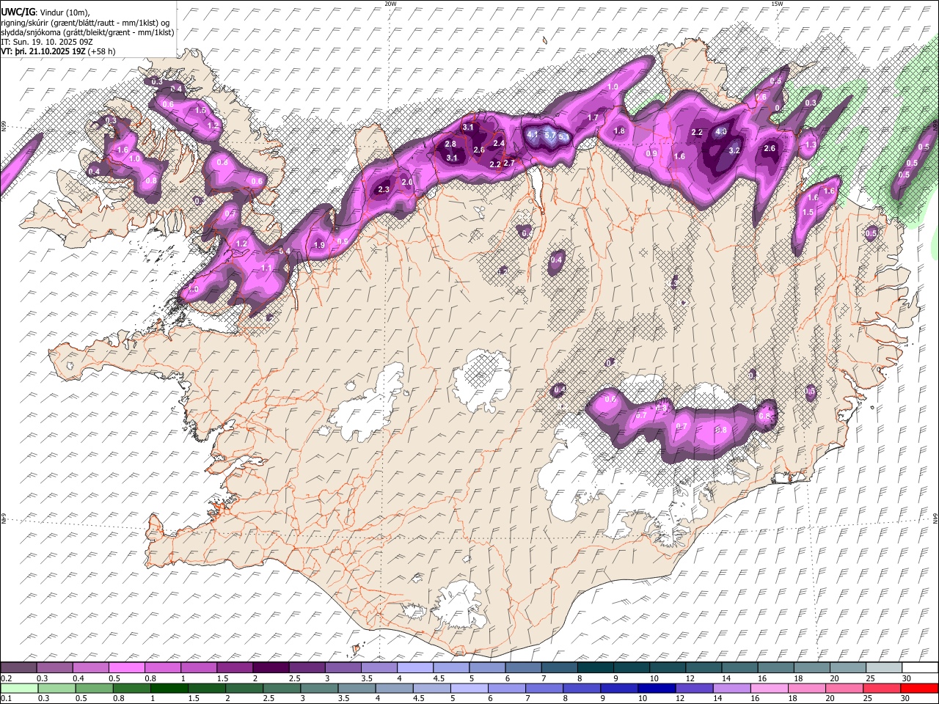The width and height of the screenshot is (939, 704).
Task: Pick lower scale pink swatch between 16 and 18
Action: [x=769, y=688]
